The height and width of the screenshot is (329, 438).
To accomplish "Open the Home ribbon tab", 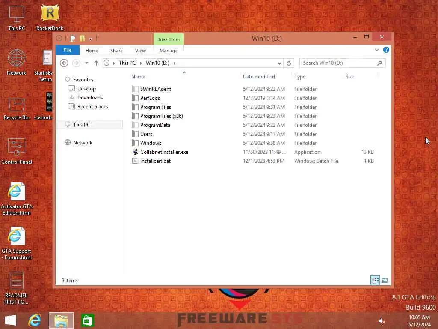I will point(92,51).
